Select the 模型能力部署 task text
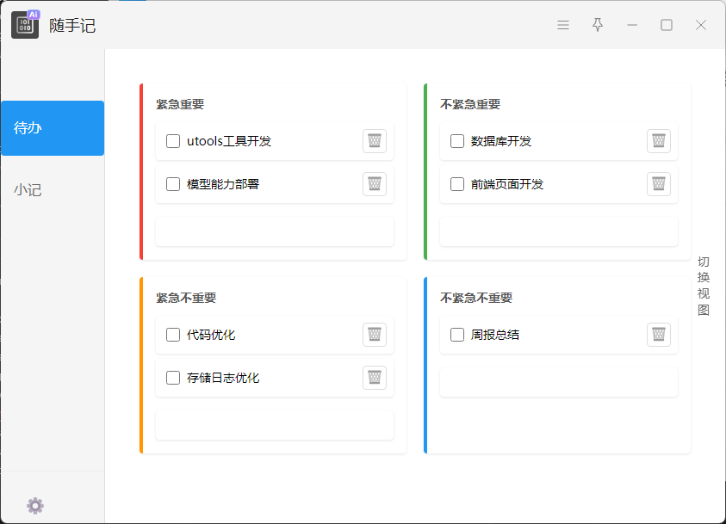The width and height of the screenshot is (726, 524). coord(223,184)
